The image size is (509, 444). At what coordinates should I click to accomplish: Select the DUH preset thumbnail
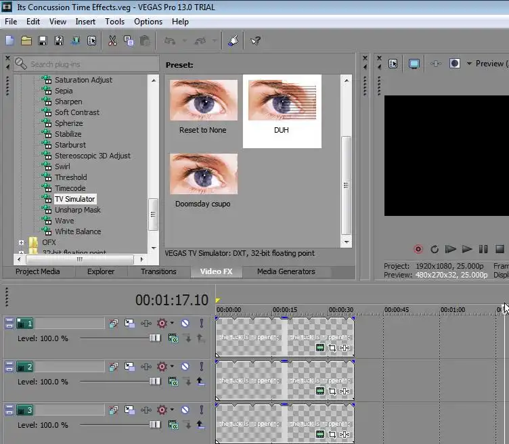[x=282, y=101]
